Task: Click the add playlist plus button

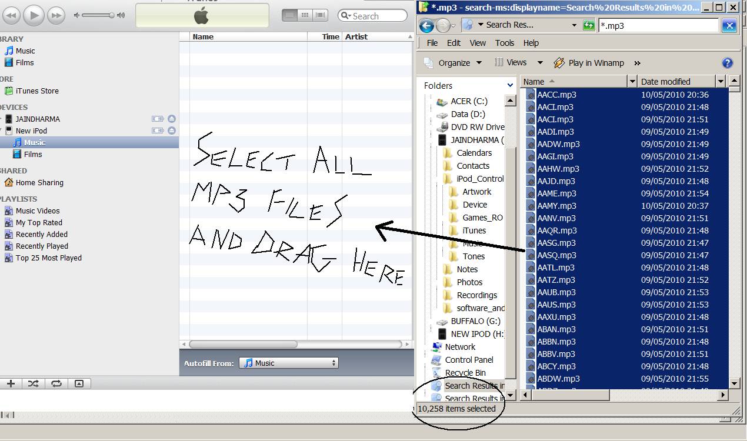Action: [x=11, y=383]
